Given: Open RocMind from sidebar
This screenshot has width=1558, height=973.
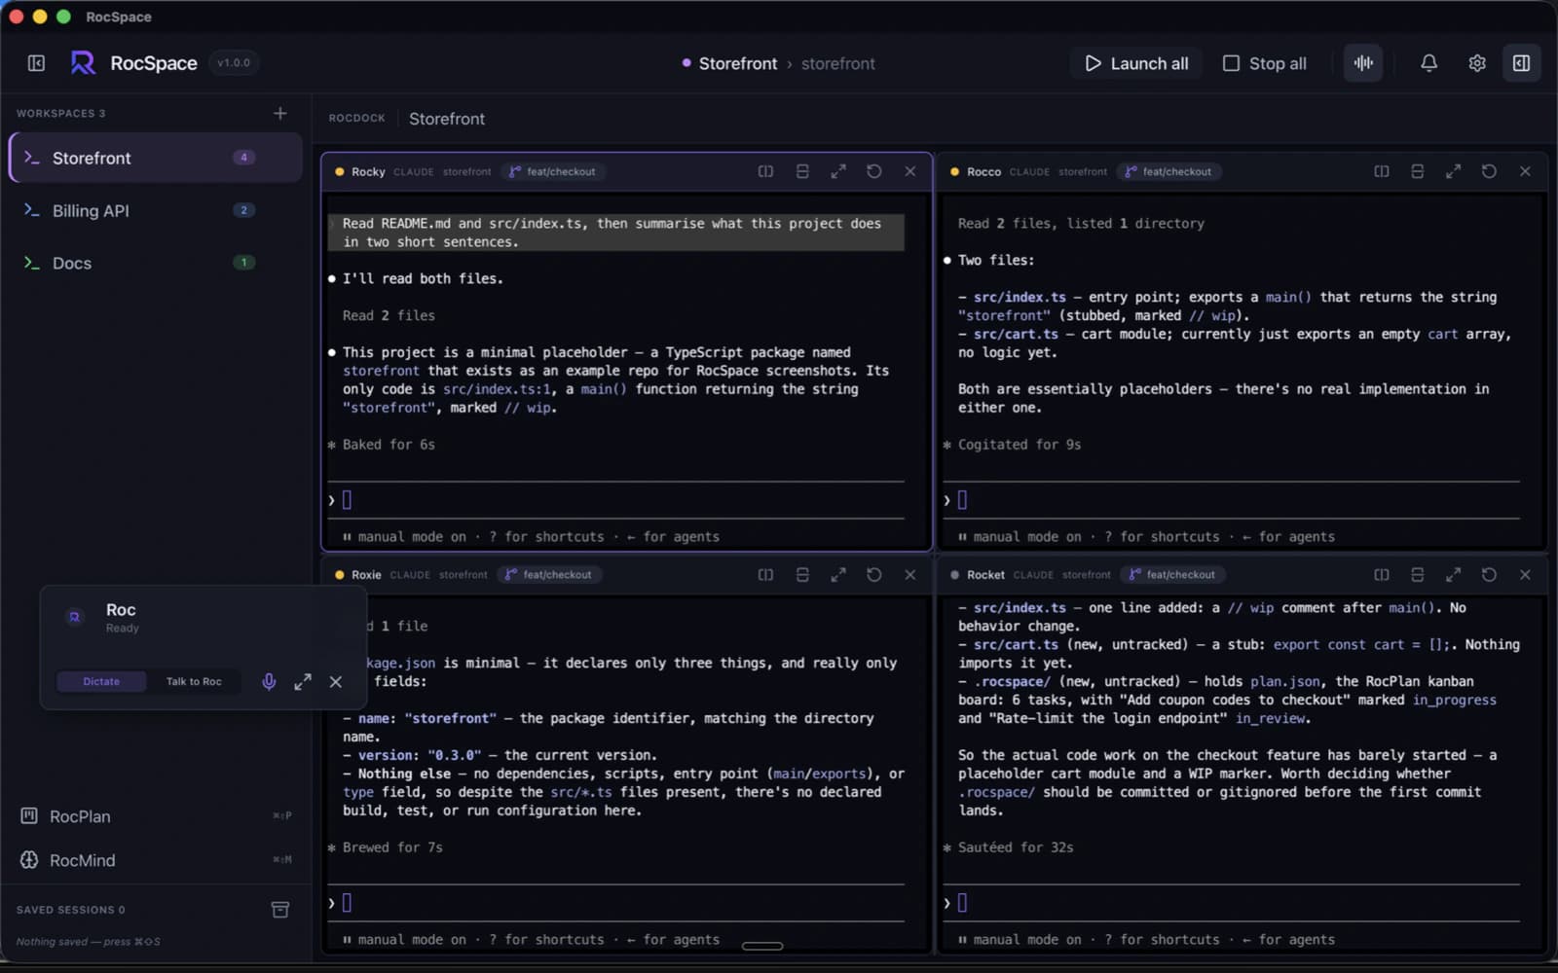Looking at the screenshot, I should coord(156,860).
